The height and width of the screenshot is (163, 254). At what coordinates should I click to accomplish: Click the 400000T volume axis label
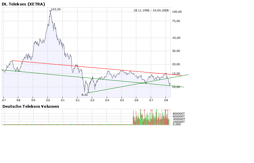[x=179, y=119]
